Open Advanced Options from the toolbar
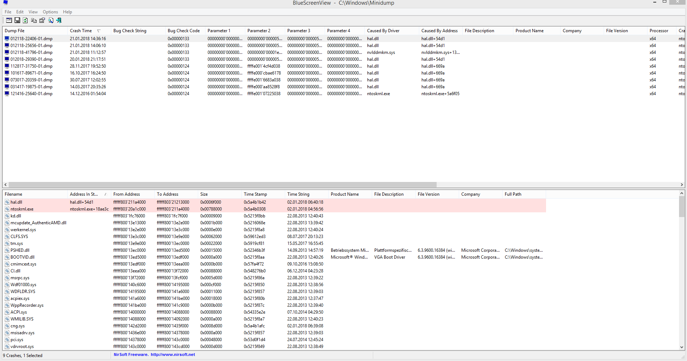 [x=9, y=21]
